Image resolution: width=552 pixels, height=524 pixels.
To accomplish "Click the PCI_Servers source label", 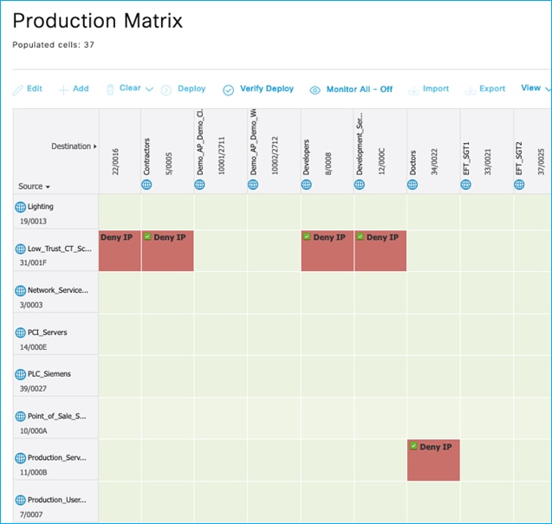I will point(47,333).
